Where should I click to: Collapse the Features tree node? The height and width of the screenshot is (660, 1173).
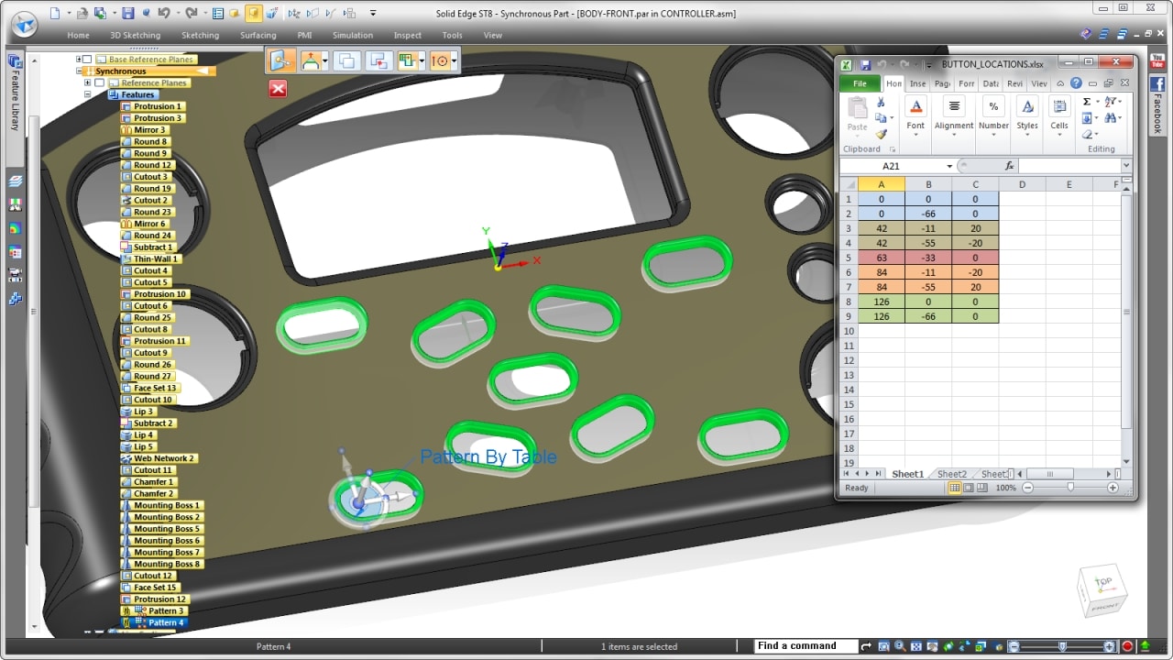[x=88, y=94]
